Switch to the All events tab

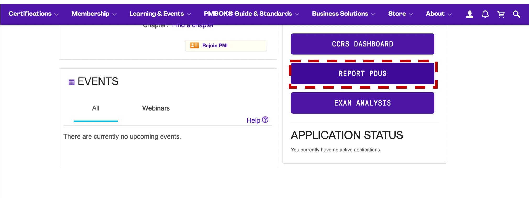pos(96,108)
